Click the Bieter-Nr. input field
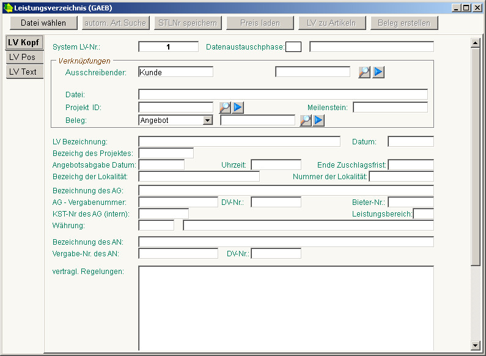 [x=411, y=202]
